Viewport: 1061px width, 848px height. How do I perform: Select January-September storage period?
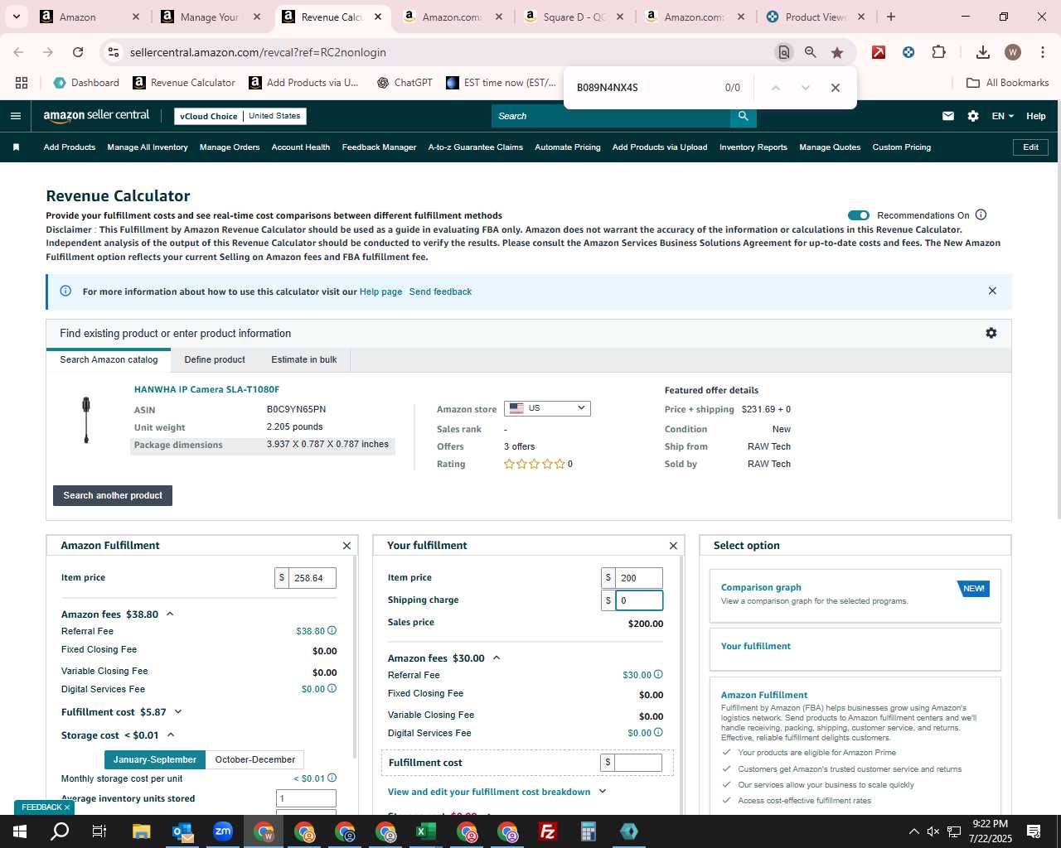155,759
